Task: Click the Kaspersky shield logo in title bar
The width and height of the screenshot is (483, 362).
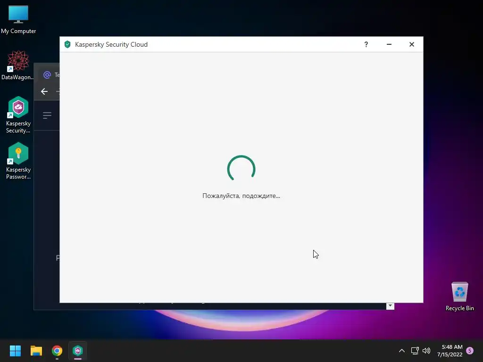Action: 67,44
